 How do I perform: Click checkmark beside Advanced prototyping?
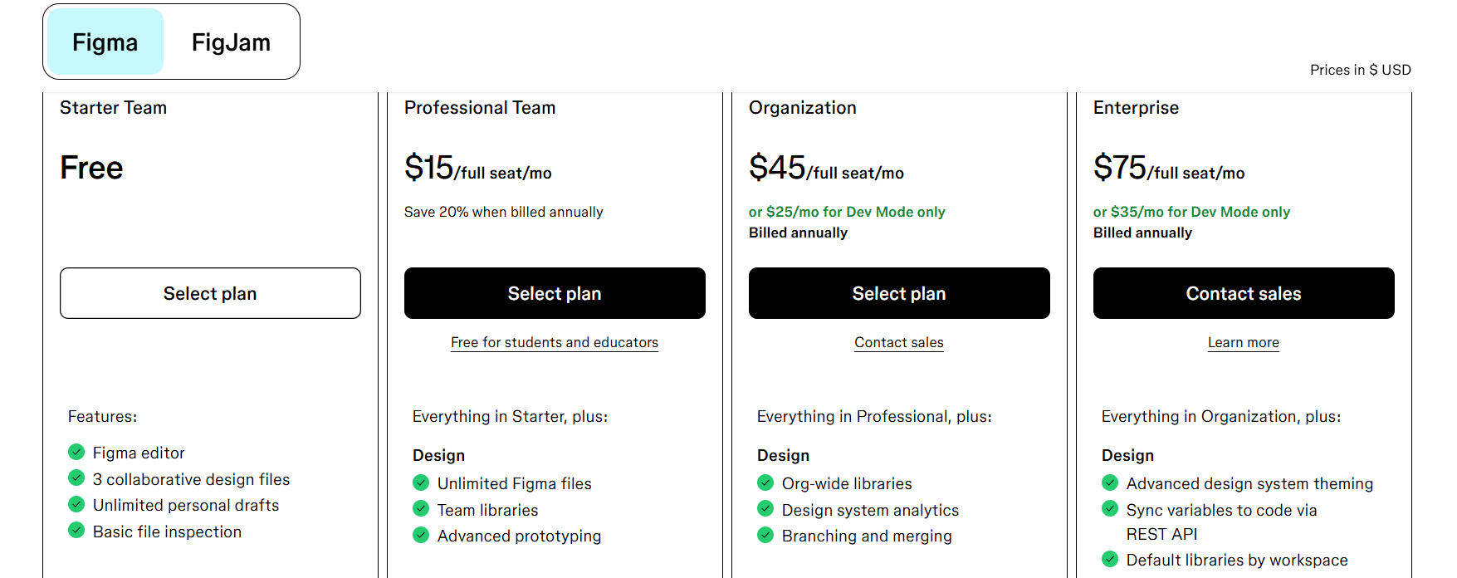coord(421,535)
